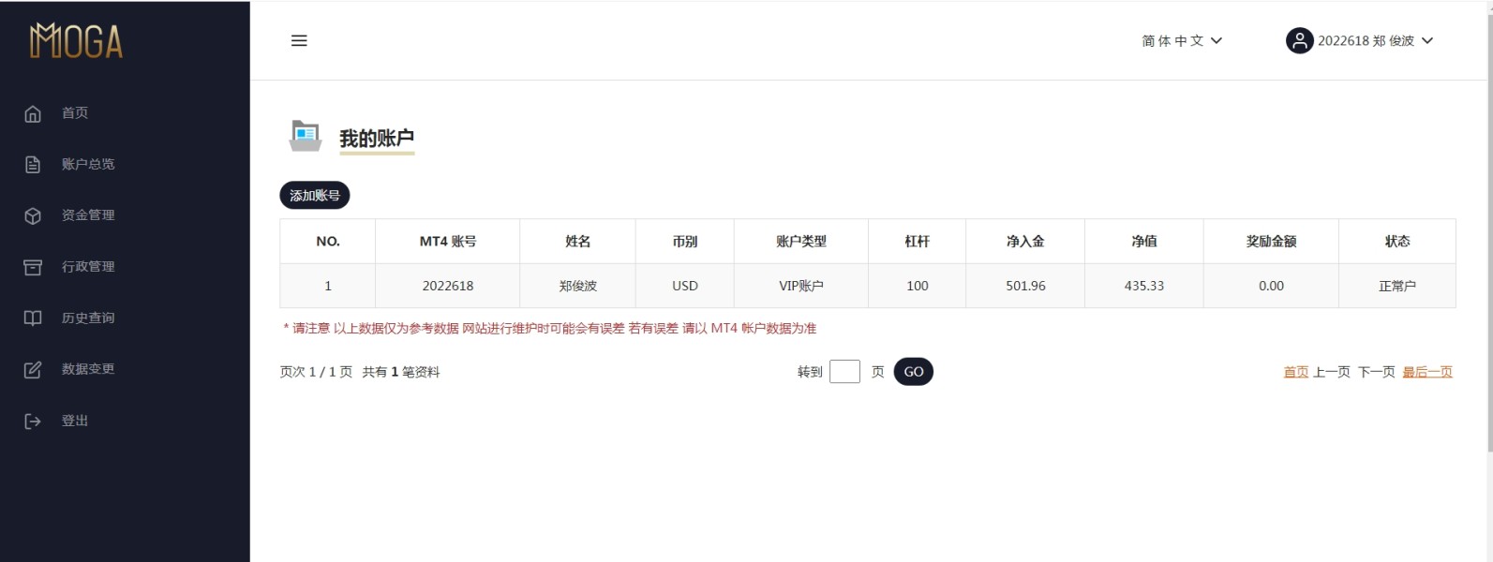The height and width of the screenshot is (562, 1493).
Task: Jump to 最后一页 pagination link
Action: [1426, 372]
